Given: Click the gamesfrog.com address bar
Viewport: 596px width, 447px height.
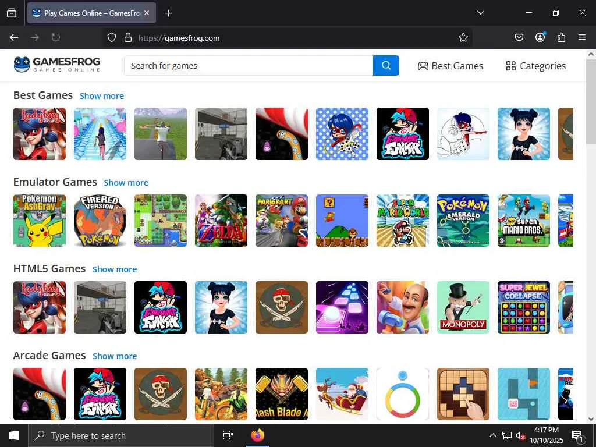Looking at the screenshot, I should 288,38.
